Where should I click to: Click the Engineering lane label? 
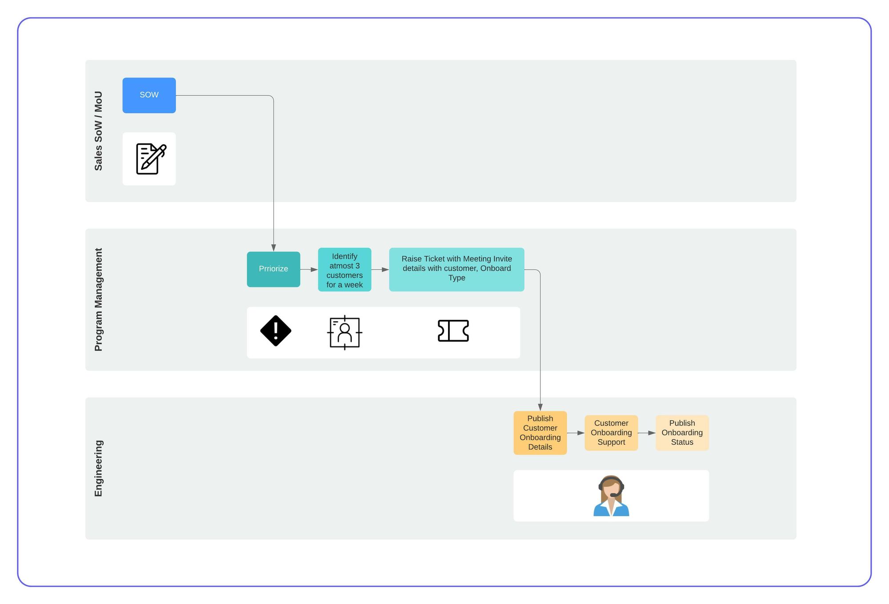(98, 468)
